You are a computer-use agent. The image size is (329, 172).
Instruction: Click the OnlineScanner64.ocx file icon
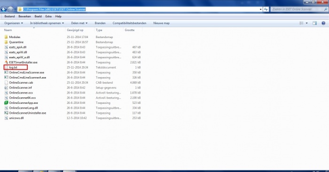coord(6,98)
